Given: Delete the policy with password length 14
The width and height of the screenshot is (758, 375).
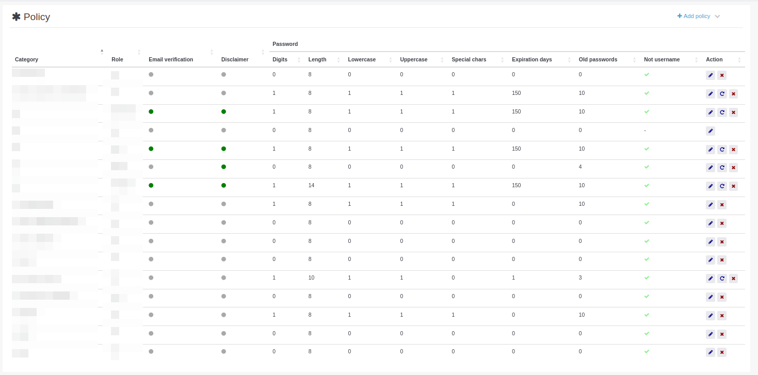Looking at the screenshot, I should pyautogui.click(x=733, y=186).
